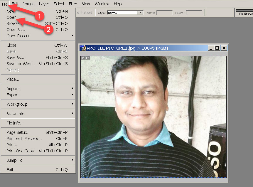Click the "01" annotation marker in the image
Viewport: 253px width, 187px height.
[83, 58]
